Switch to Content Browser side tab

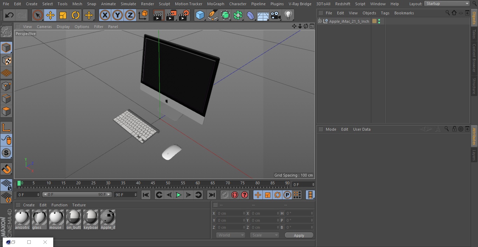[474, 58]
